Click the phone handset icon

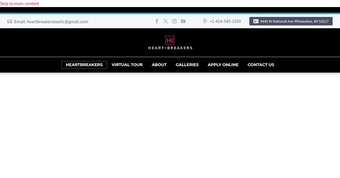pyautogui.click(x=205, y=21)
